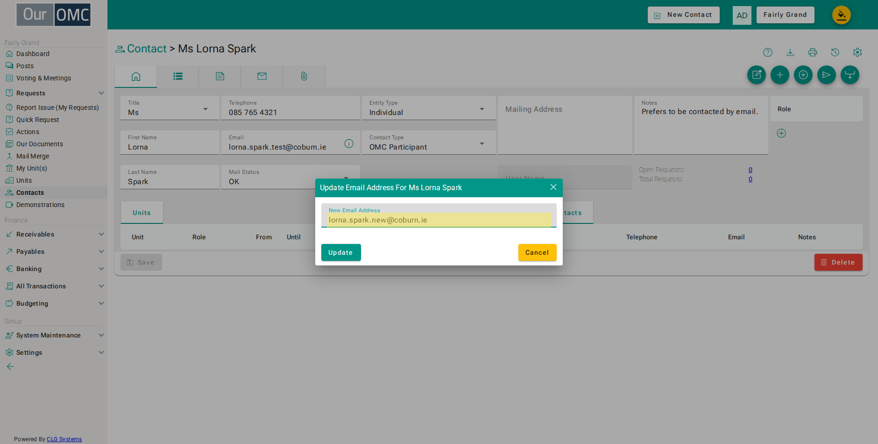Open Mail Merge in the sidebar

point(33,156)
